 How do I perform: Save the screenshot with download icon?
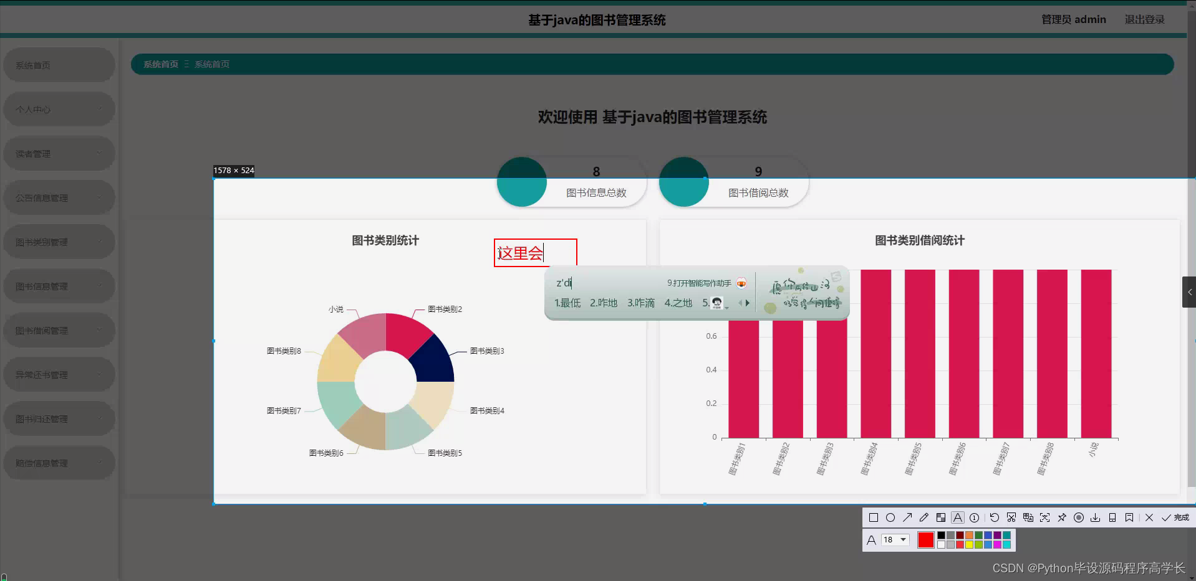pyautogui.click(x=1095, y=517)
